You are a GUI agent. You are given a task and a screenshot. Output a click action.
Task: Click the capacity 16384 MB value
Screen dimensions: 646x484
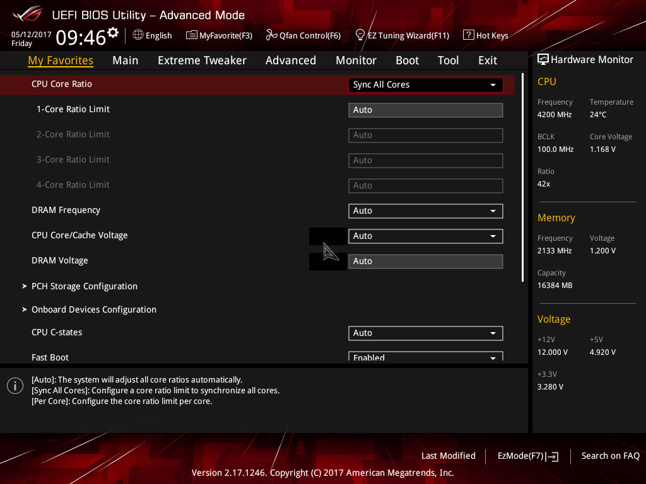point(555,285)
